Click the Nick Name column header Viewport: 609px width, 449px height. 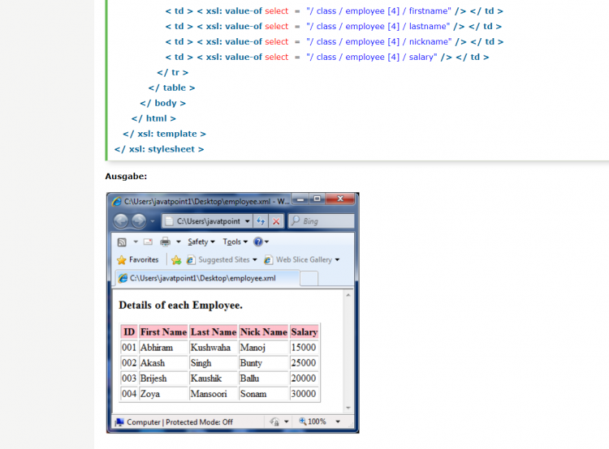pos(264,332)
